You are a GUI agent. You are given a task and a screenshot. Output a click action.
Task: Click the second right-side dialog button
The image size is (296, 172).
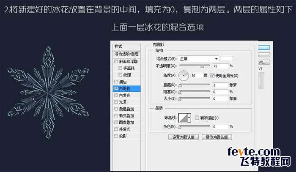[264, 55]
